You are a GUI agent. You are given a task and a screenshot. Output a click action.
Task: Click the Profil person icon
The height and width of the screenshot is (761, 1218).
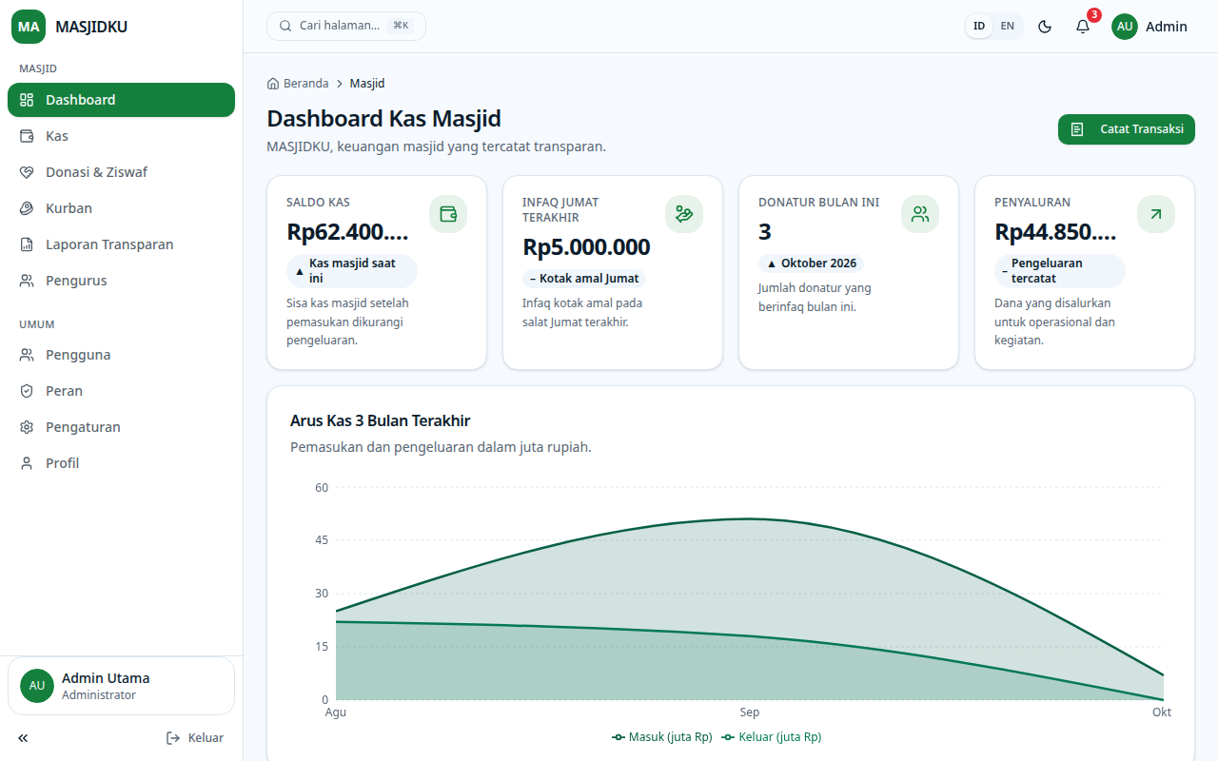(27, 463)
